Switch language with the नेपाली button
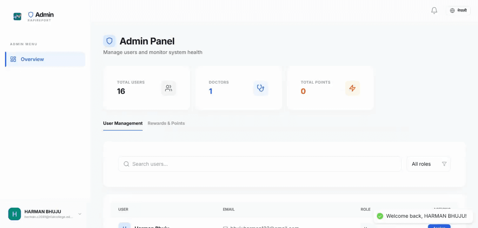 pos(458,10)
